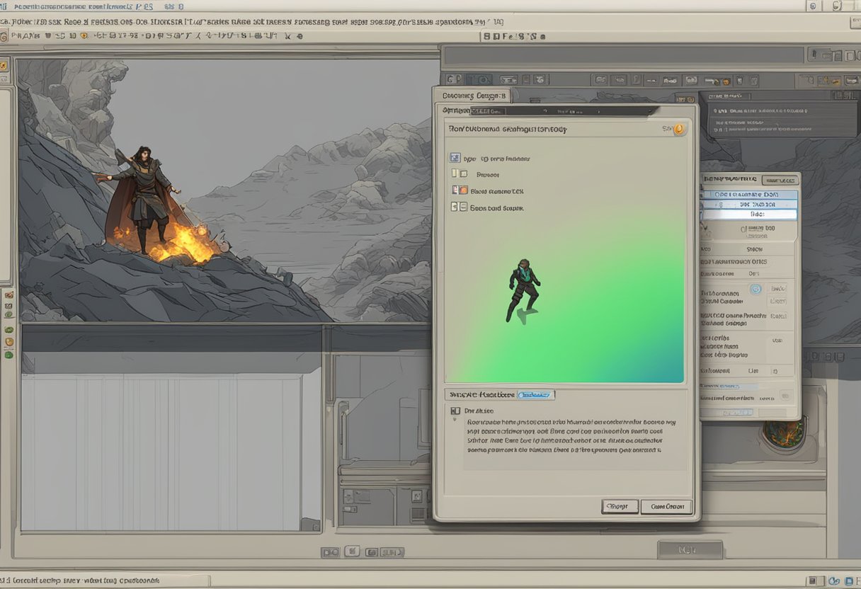Click the small icon beside the description heading
Viewport: 861px width, 589px height.
457,411
